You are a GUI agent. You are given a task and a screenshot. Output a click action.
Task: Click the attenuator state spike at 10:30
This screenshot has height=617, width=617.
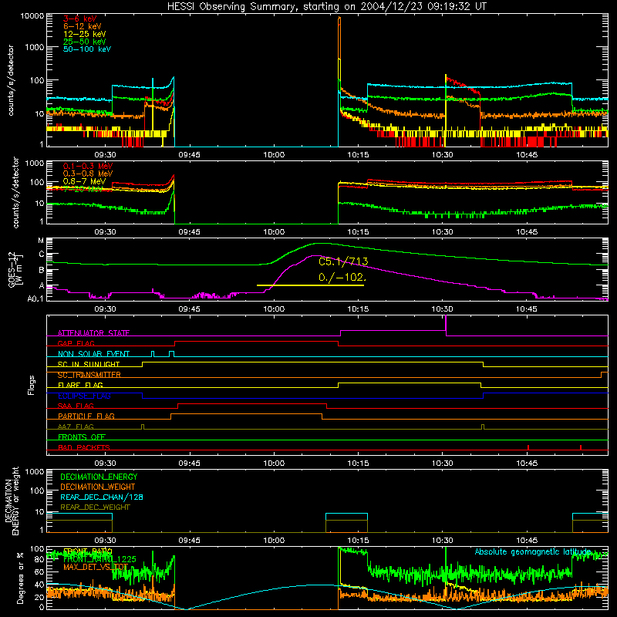coord(446,325)
